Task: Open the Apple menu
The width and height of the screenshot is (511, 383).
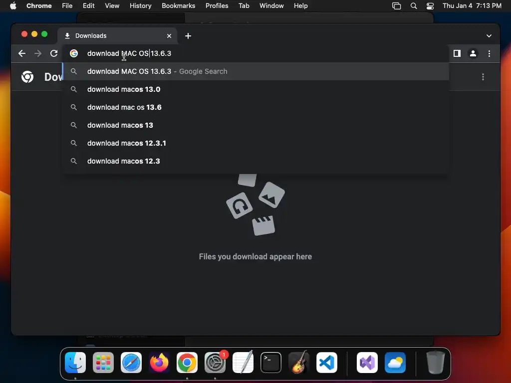Action: point(13,5)
